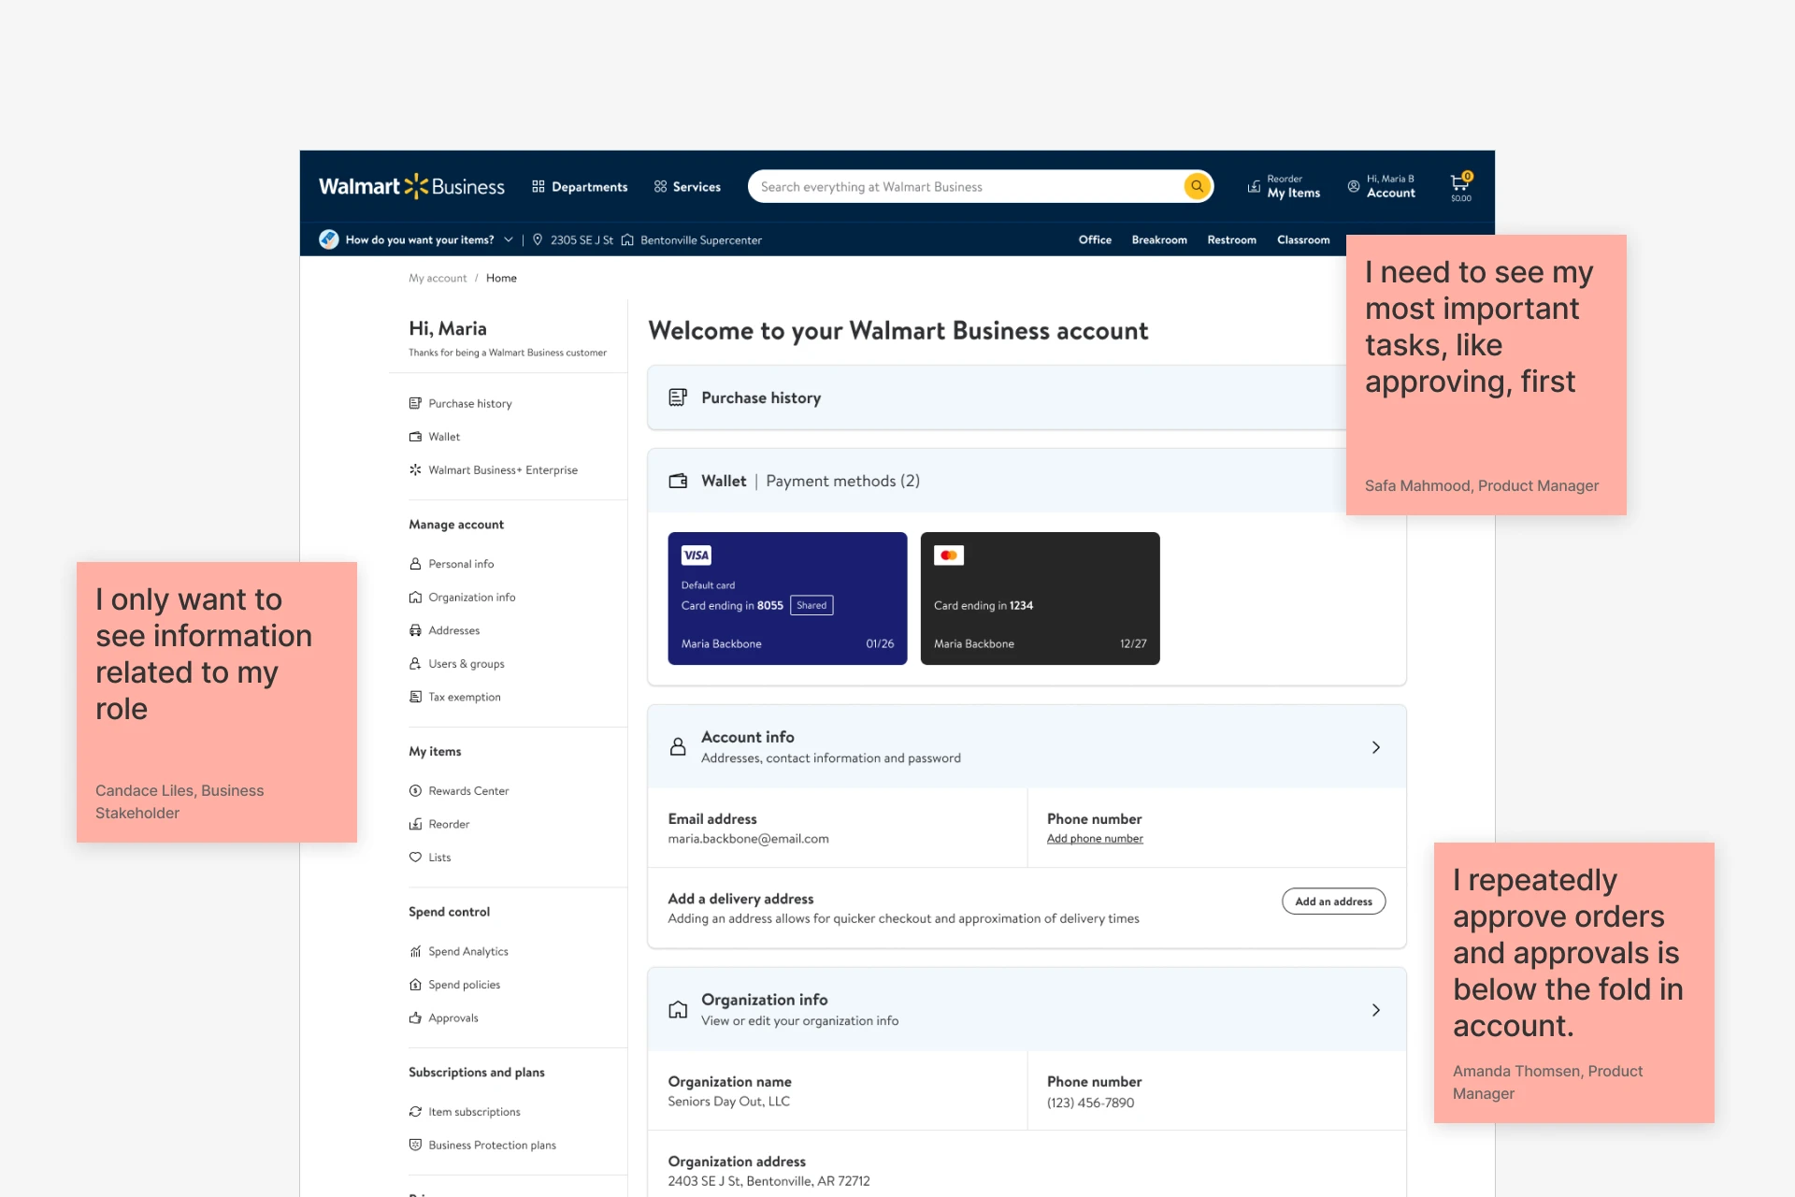Expand the Organization info chevron

click(x=1375, y=1010)
